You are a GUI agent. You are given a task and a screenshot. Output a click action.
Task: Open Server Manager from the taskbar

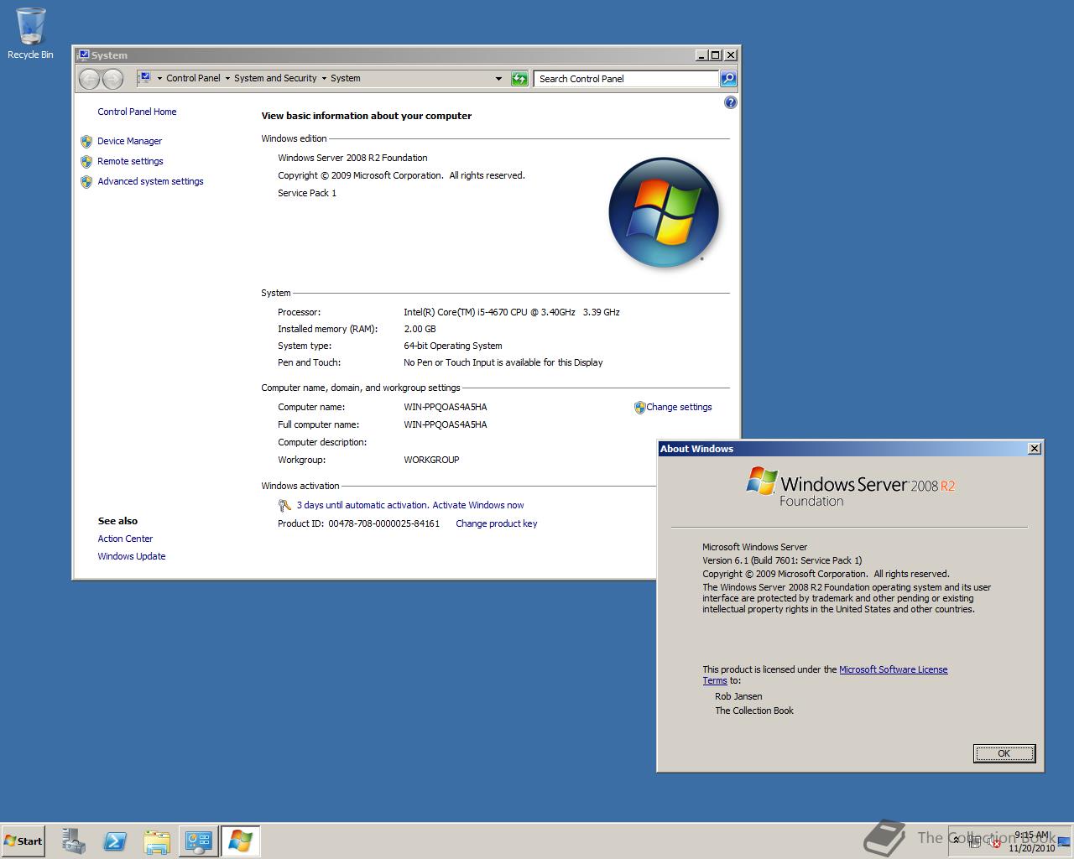coord(74,841)
